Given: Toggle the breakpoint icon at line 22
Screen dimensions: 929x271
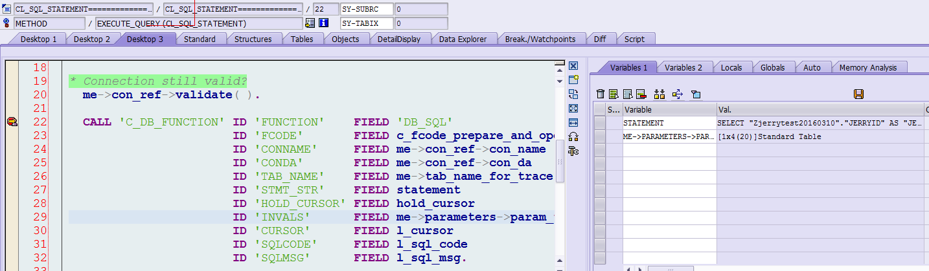Looking at the screenshot, I should click(x=12, y=122).
